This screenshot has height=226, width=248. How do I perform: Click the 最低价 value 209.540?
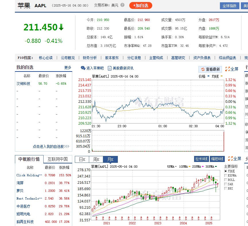[144, 28]
